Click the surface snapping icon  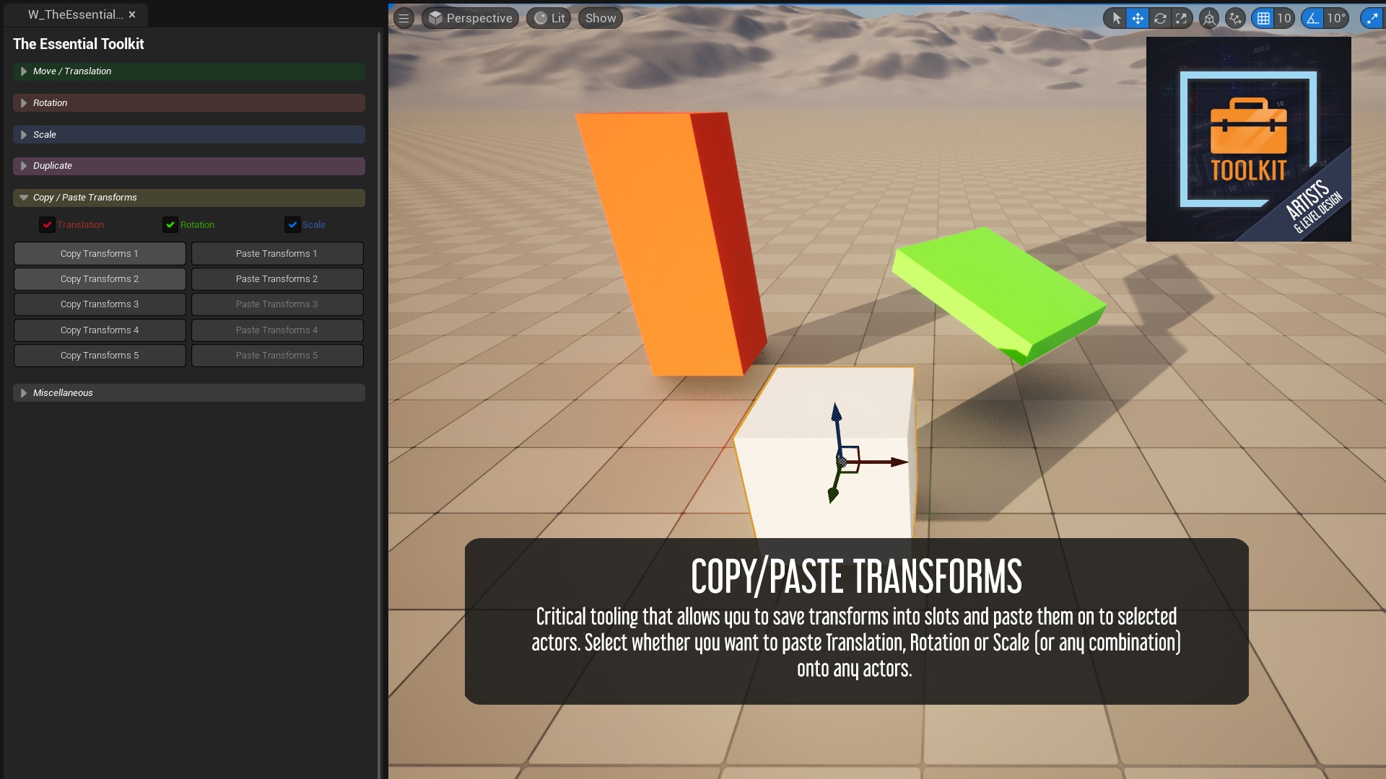click(x=1235, y=18)
